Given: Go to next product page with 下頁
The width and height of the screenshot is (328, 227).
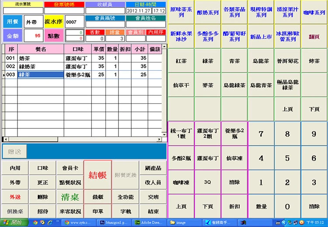Looking at the screenshot, I should [x=314, y=109].
